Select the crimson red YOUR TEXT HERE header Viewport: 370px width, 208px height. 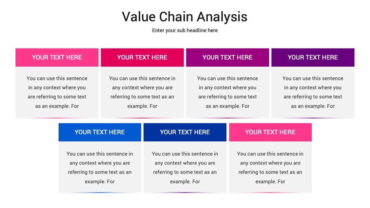142,57
